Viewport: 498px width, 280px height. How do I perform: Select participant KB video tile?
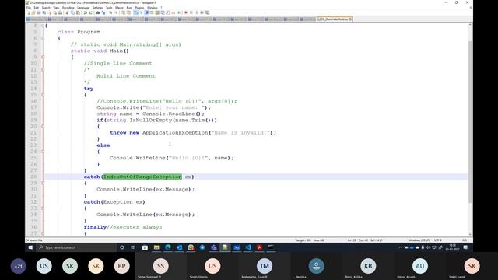[368, 266]
